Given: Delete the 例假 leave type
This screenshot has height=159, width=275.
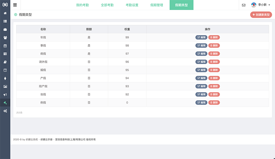Looking at the screenshot, I should click(214, 103).
